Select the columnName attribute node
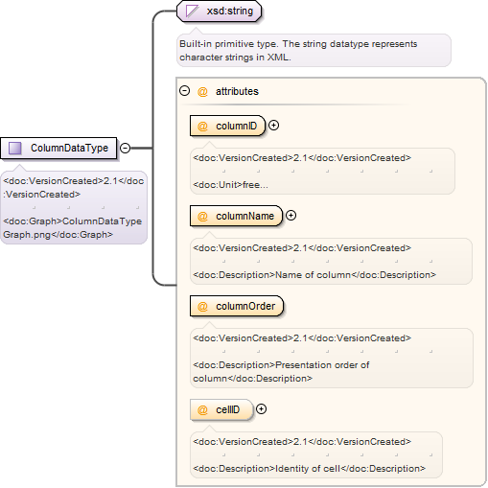Image resolution: width=488 pixels, height=488 pixels. [x=236, y=216]
